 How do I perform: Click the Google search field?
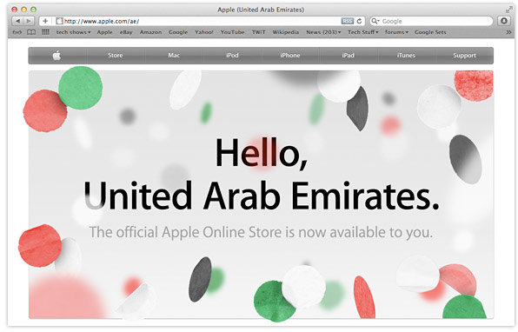(x=431, y=21)
